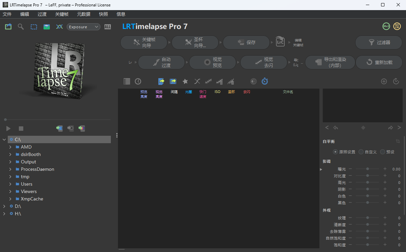406x252 pixels.
Task: Click the clock icon above the file list
Action: click(138, 81)
